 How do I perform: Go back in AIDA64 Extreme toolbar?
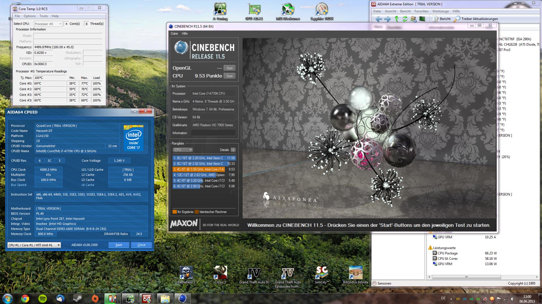[379, 19]
